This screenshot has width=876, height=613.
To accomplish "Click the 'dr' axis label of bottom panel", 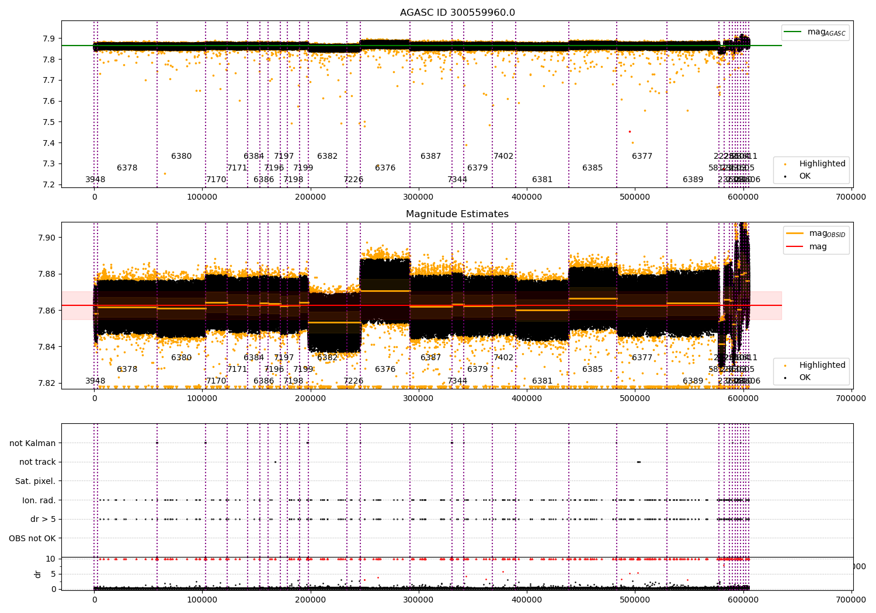I will click(38, 574).
